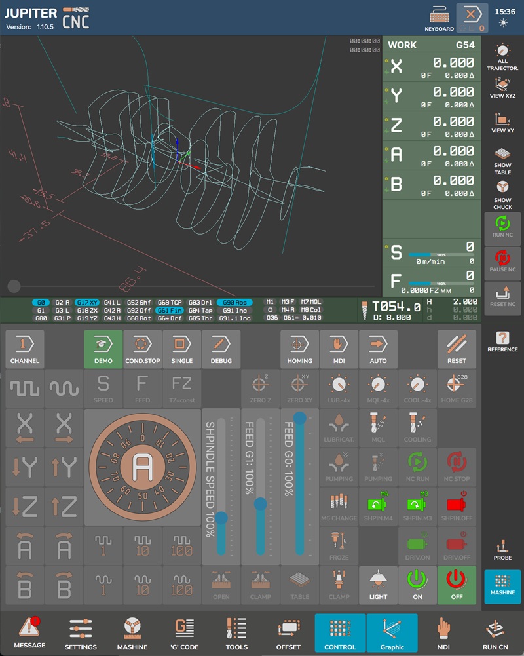Click the SHPIN.OFF spindle stop icon
Screen dimensions: 524x656
click(x=457, y=506)
